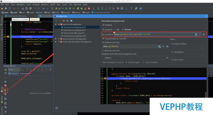
Task: Open VCS menu
Action: click(x=70, y=5)
